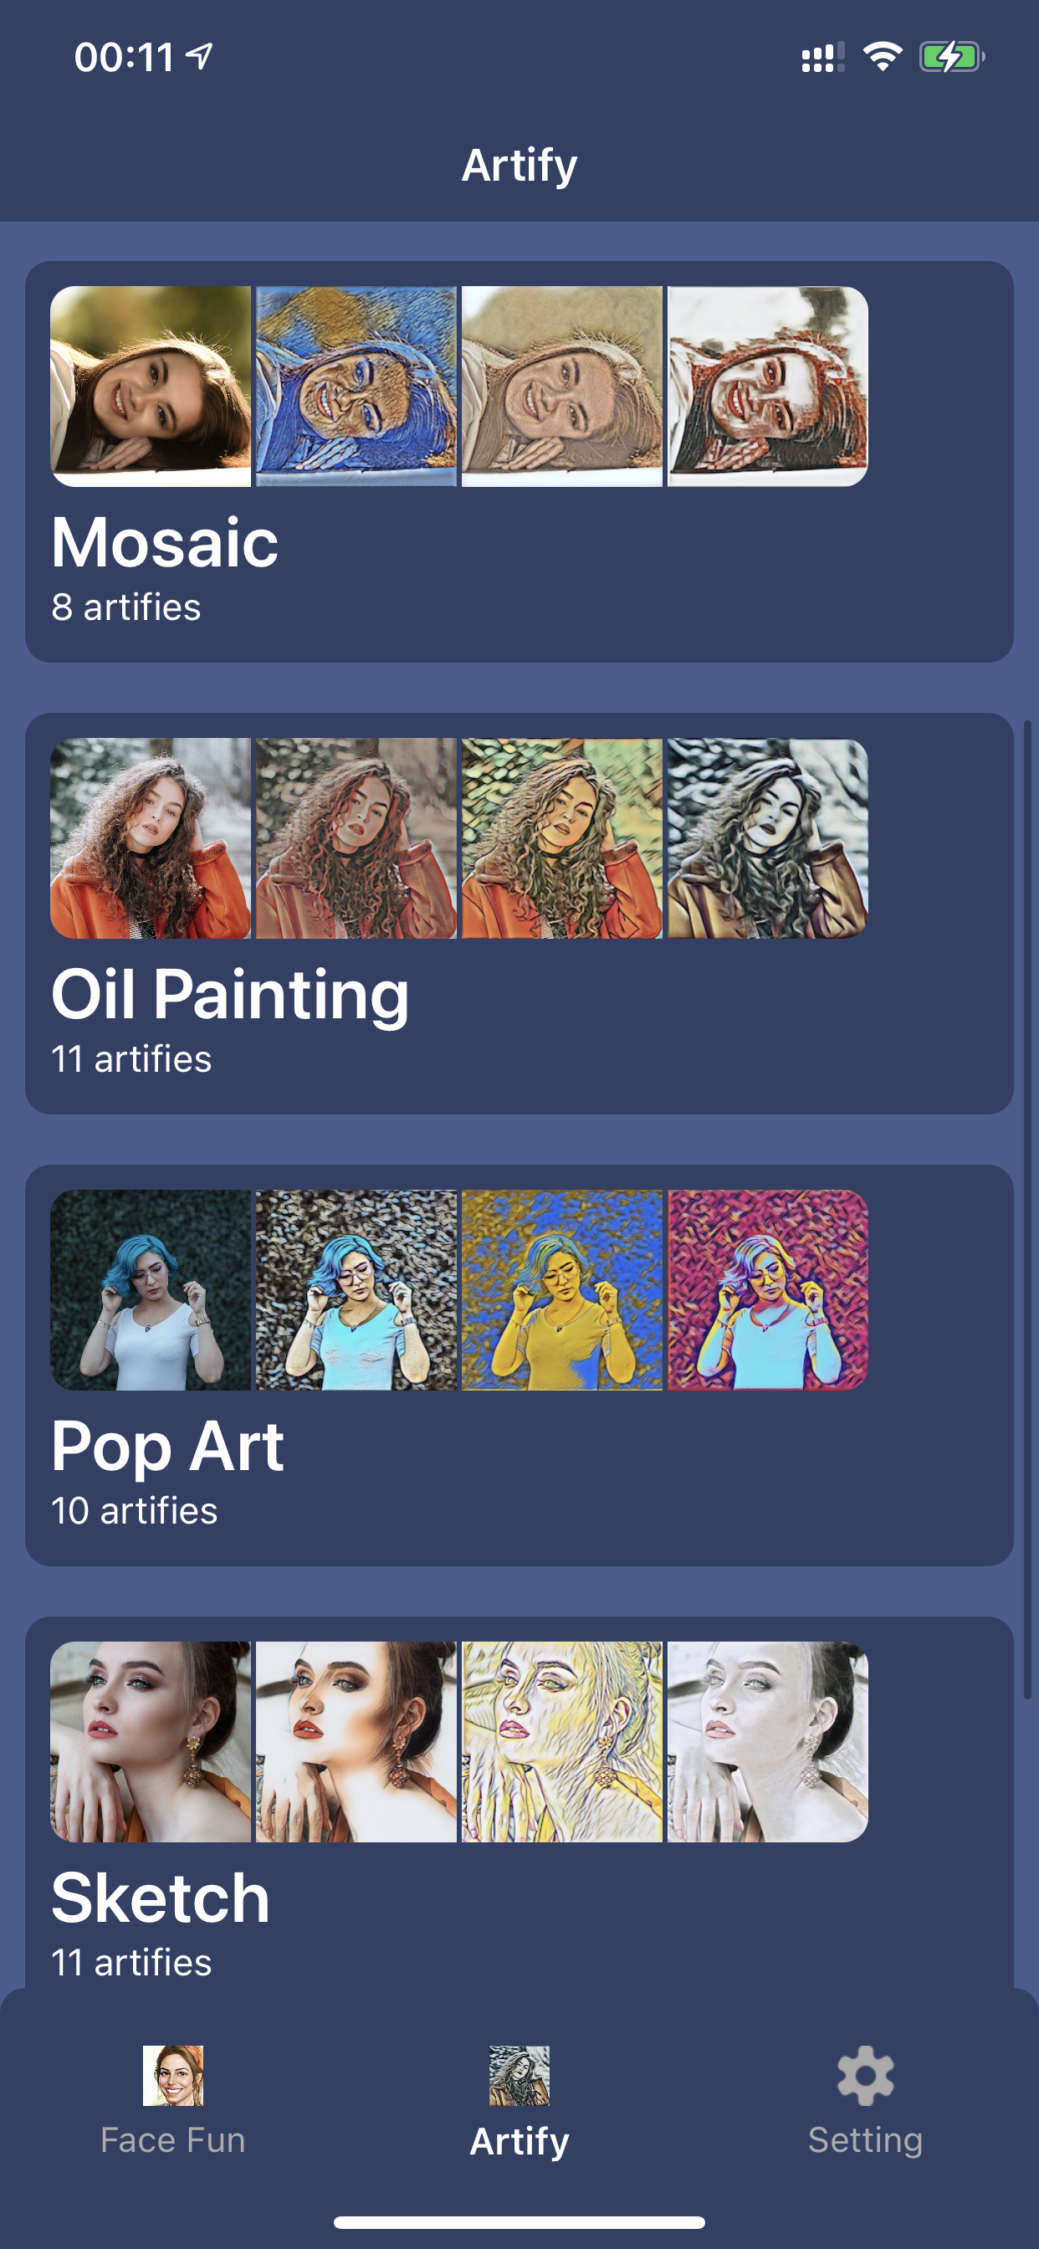
Task: Tap the cellular signal bars icon
Action: (821, 58)
